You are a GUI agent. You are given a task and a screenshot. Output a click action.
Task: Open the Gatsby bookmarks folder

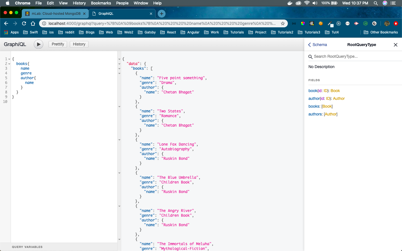click(147, 32)
